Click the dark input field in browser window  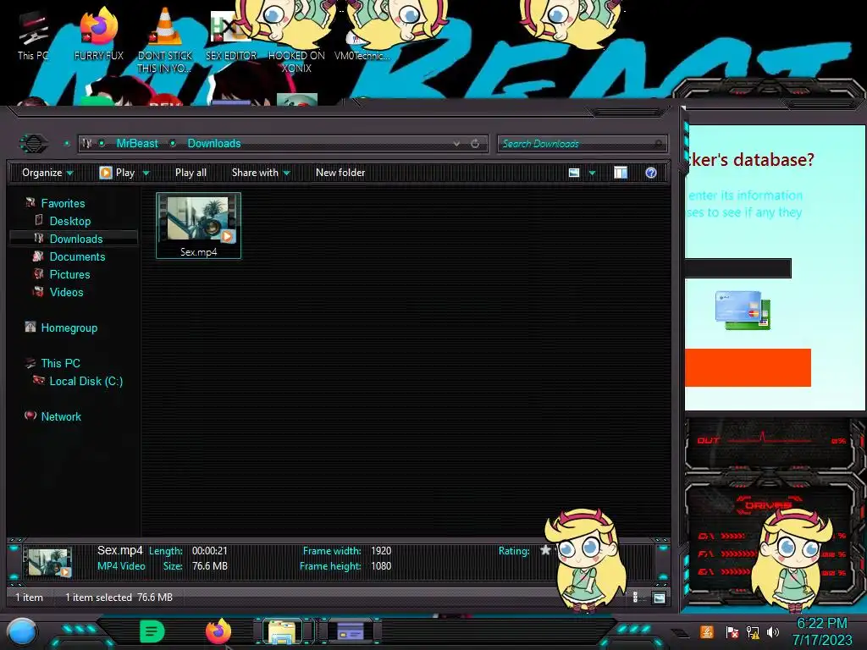pos(738,268)
